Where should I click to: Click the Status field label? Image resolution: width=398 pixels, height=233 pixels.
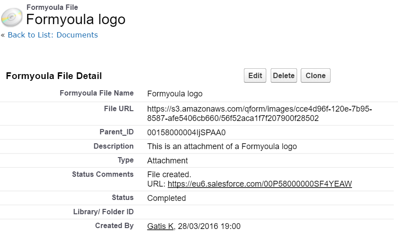pos(122,197)
